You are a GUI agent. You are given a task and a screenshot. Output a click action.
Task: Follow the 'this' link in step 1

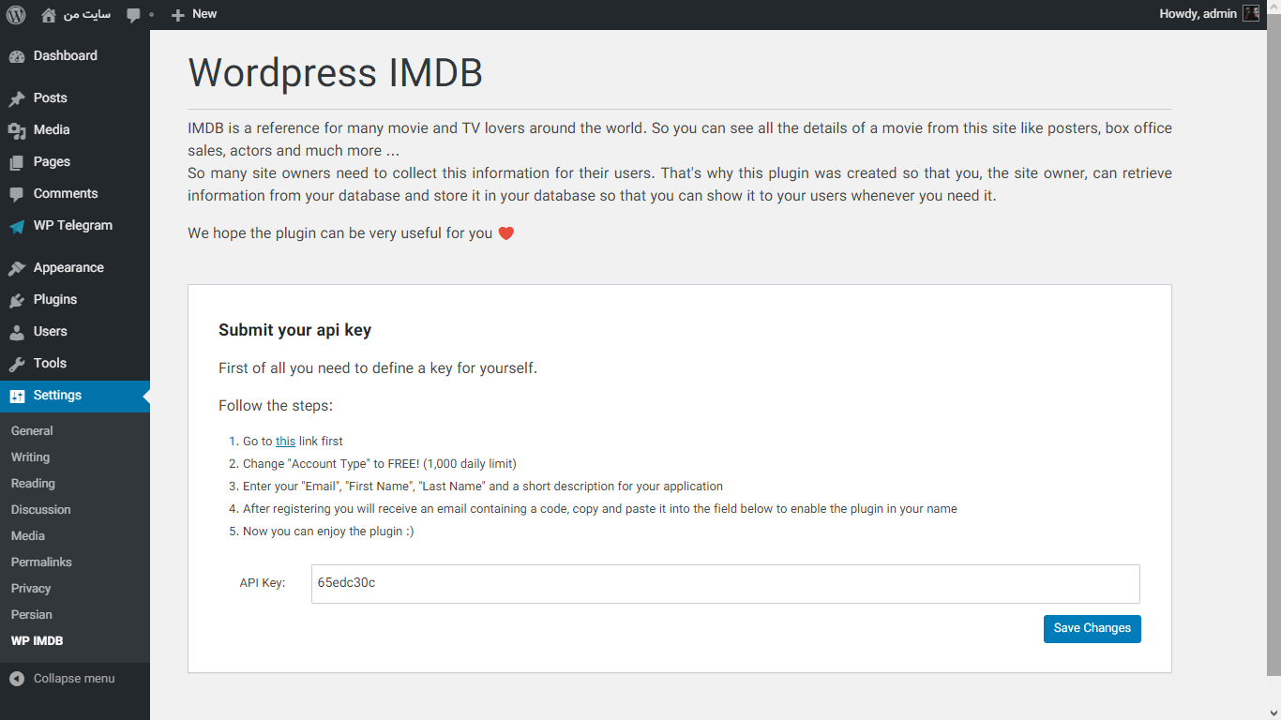coord(285,442)
